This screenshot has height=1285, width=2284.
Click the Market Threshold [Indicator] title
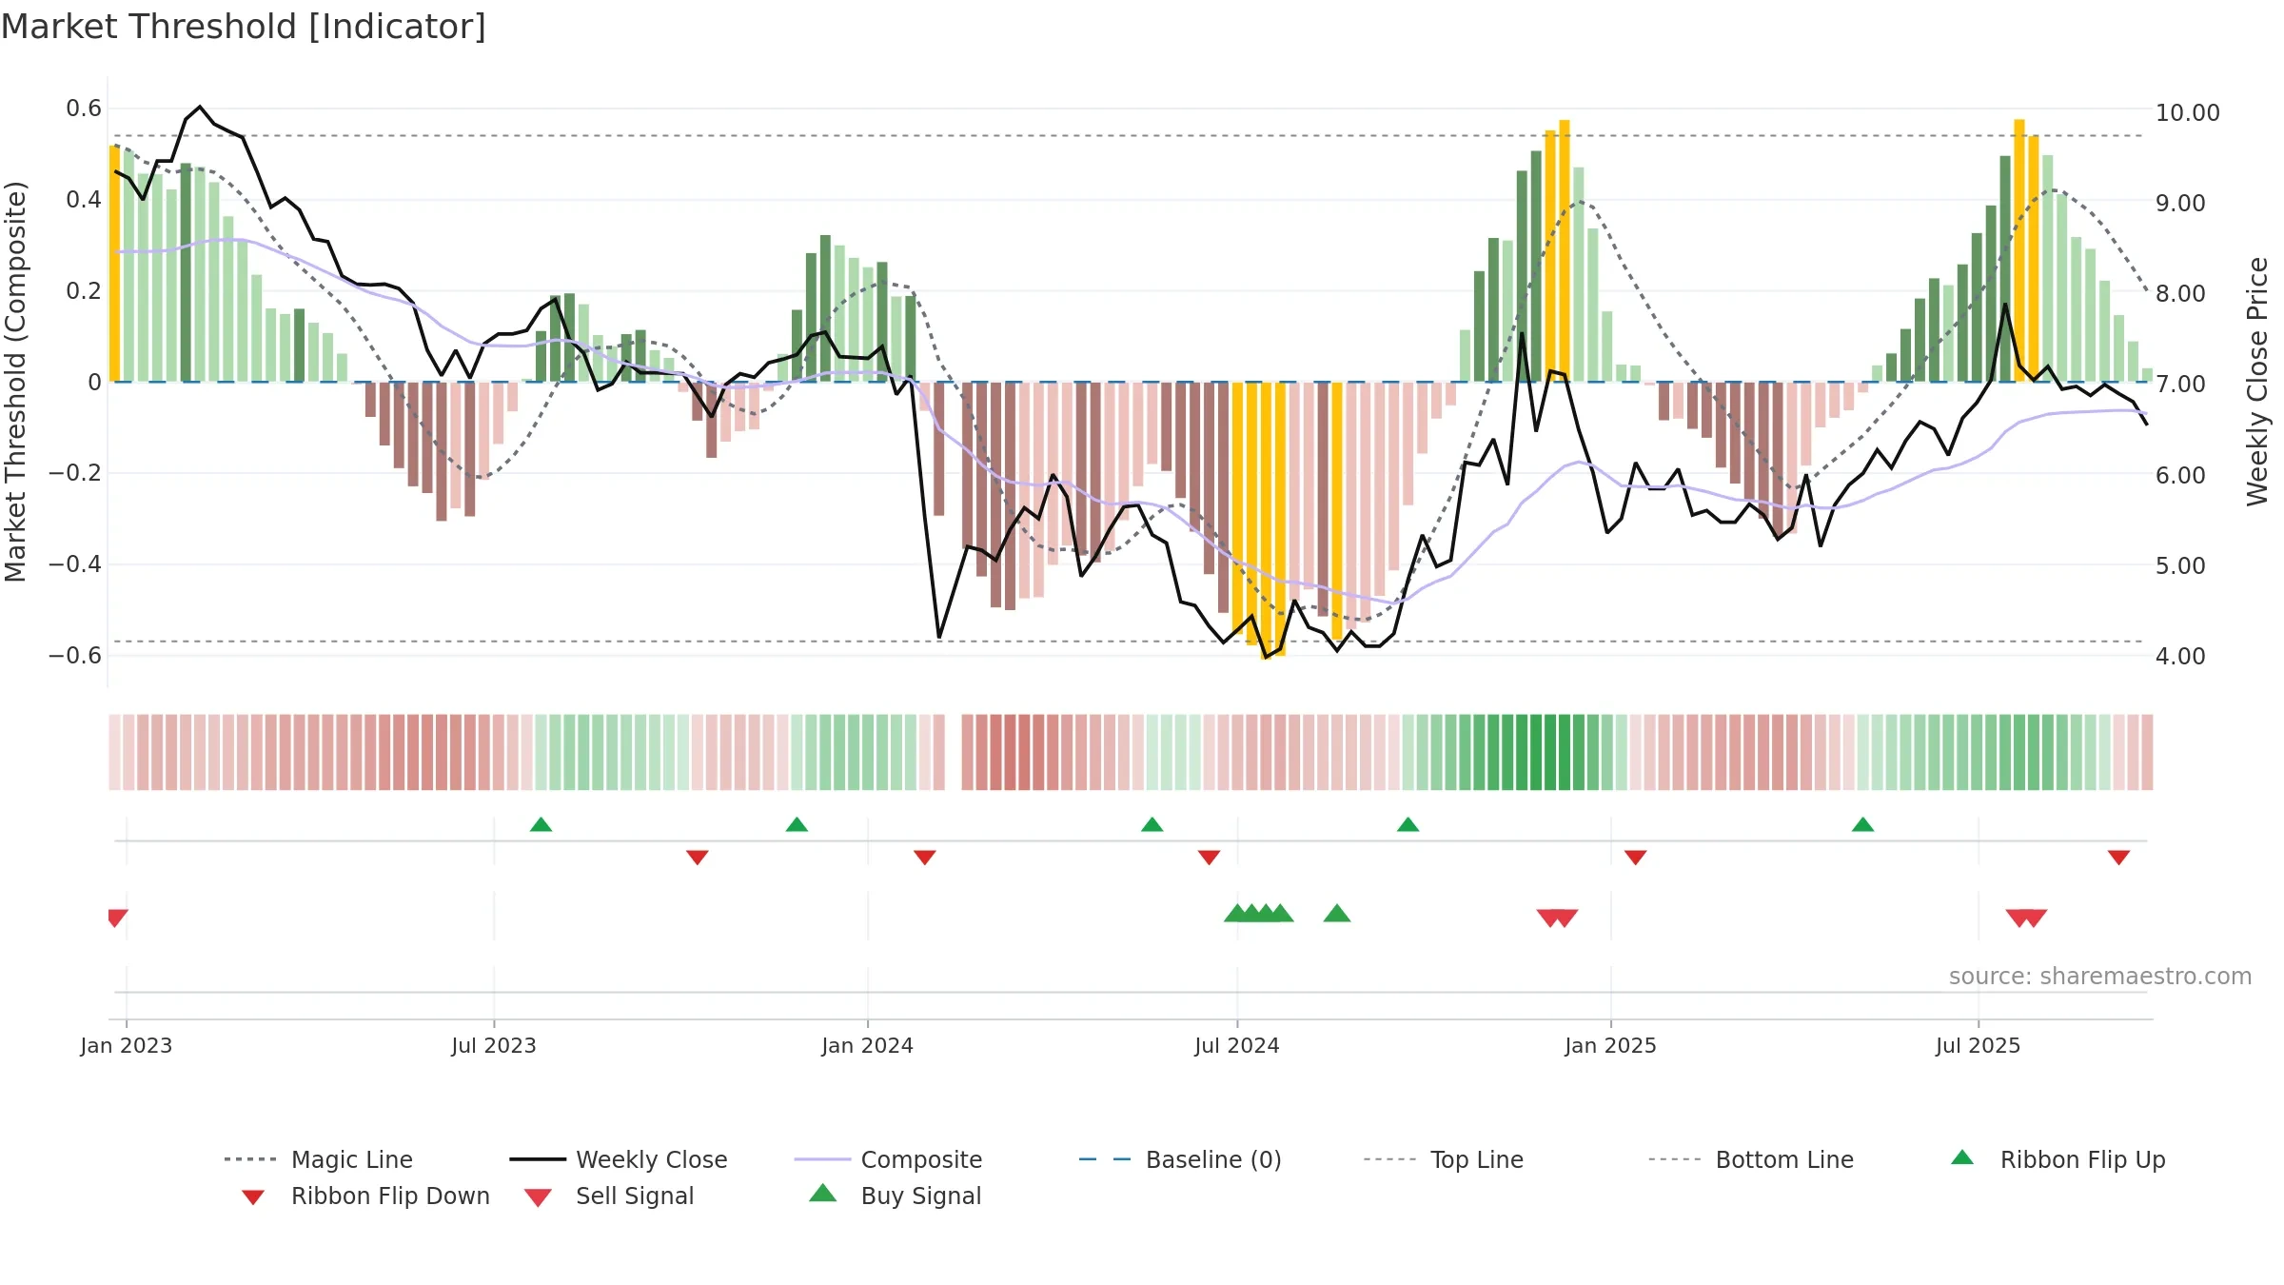click(244, 26)
